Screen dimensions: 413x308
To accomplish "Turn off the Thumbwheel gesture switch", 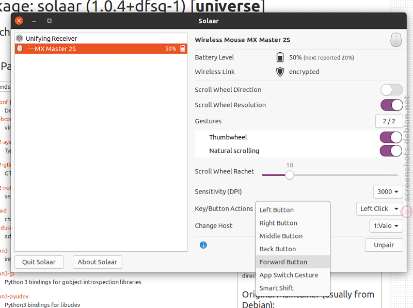I will (x=391, y=137).
